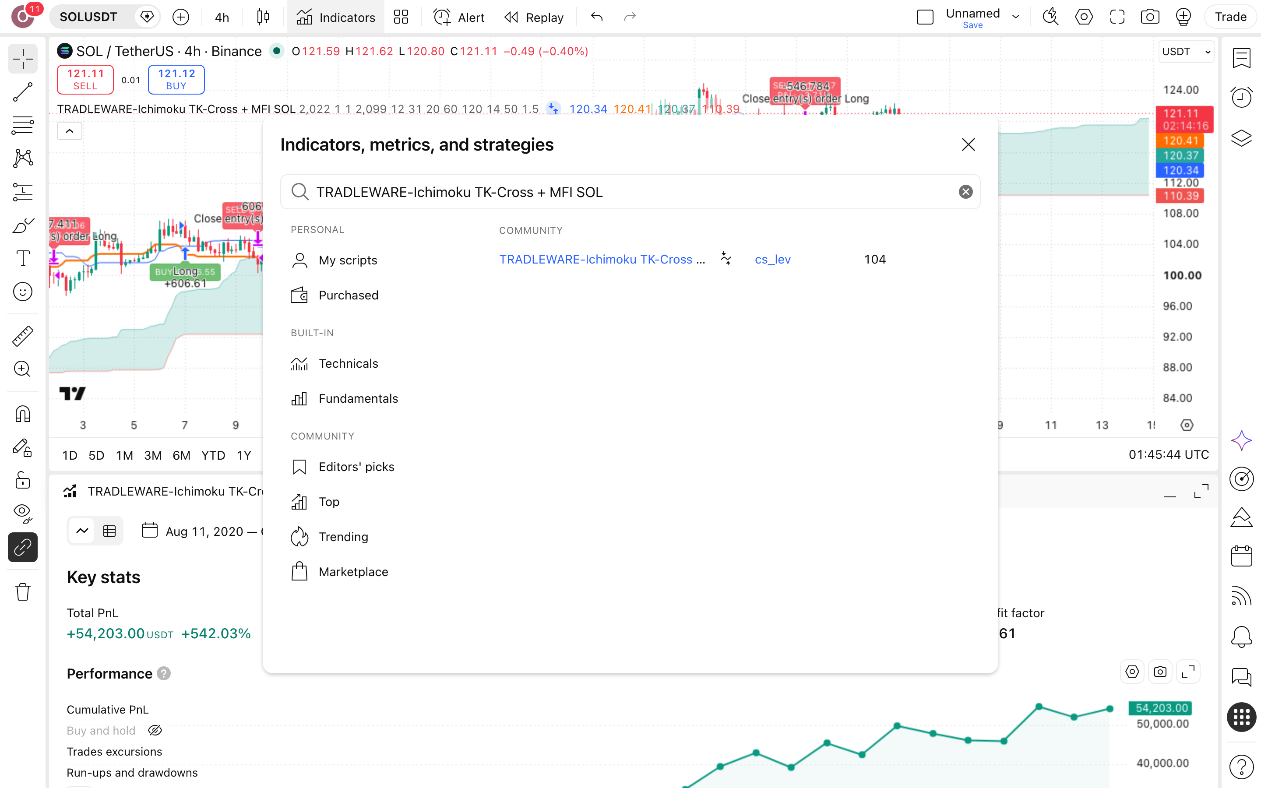
Task: Select Editors' picks category
Action: (x=342, y=467)
